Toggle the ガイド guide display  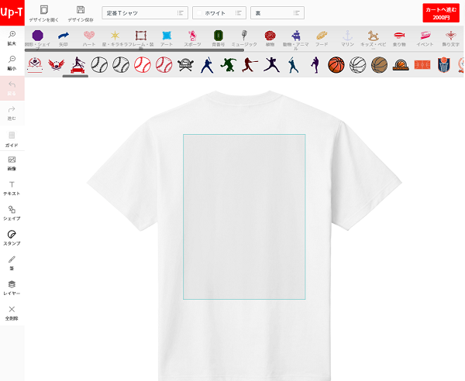[12, 139]
